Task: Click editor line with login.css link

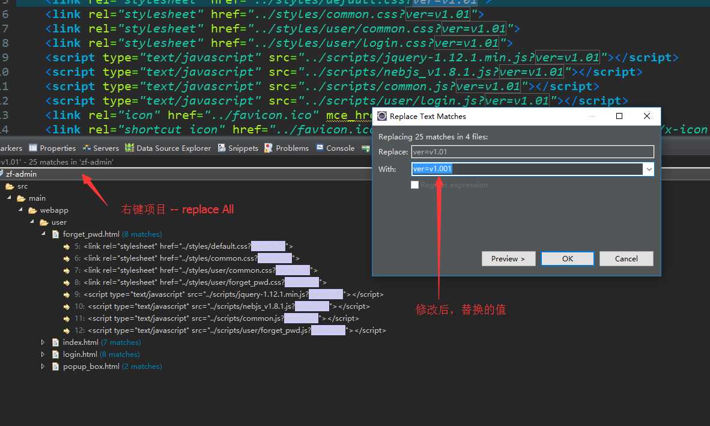Action: [279, 43]
